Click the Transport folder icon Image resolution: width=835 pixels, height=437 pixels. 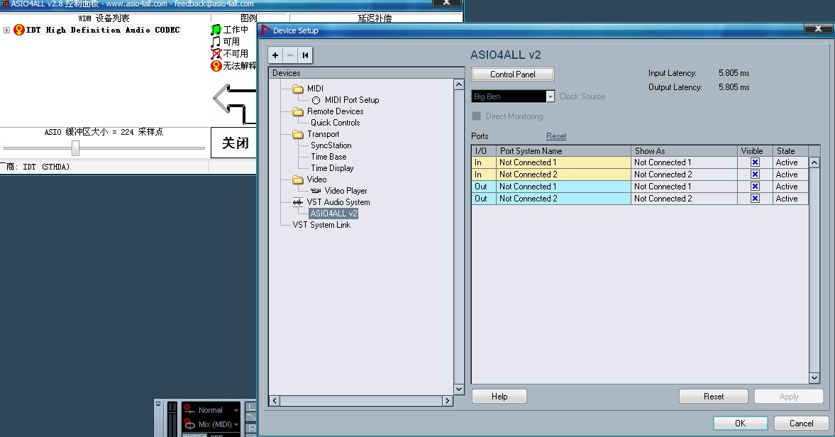(x=298, y=134)
